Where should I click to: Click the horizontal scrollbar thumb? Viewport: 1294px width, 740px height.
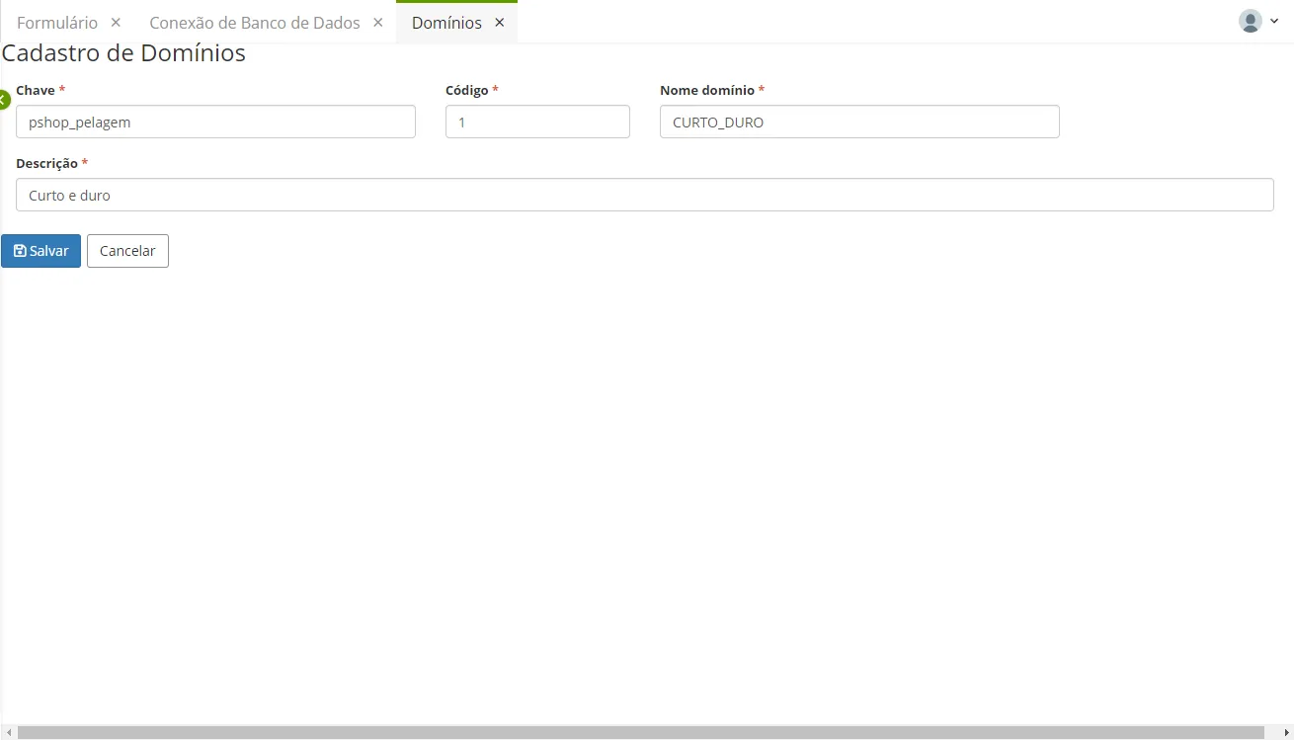(x=641, y=732)
